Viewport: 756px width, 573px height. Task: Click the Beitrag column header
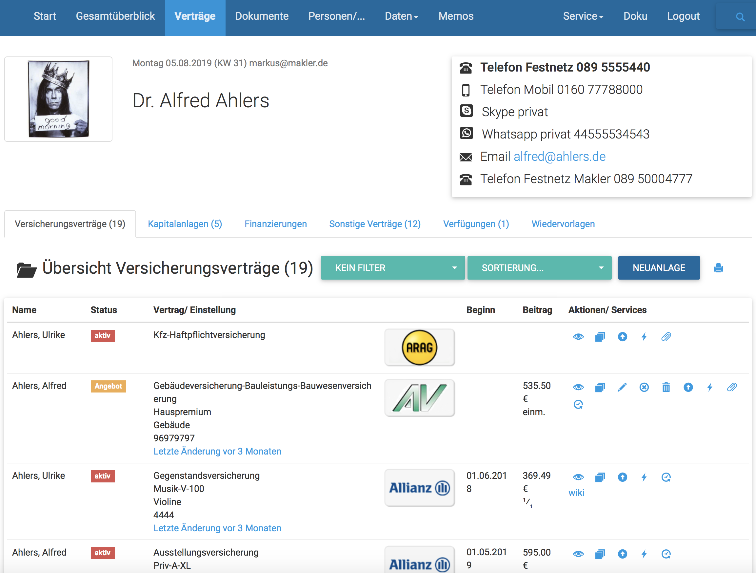(537, 310)
